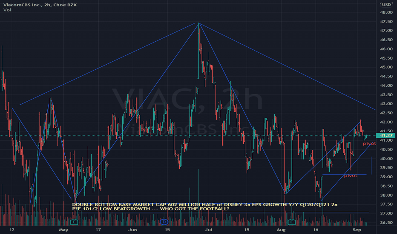This screenshot has height=234, width=397.
Task: Select the red pivot label beside the 39.00 line
Action: [351, 176]
